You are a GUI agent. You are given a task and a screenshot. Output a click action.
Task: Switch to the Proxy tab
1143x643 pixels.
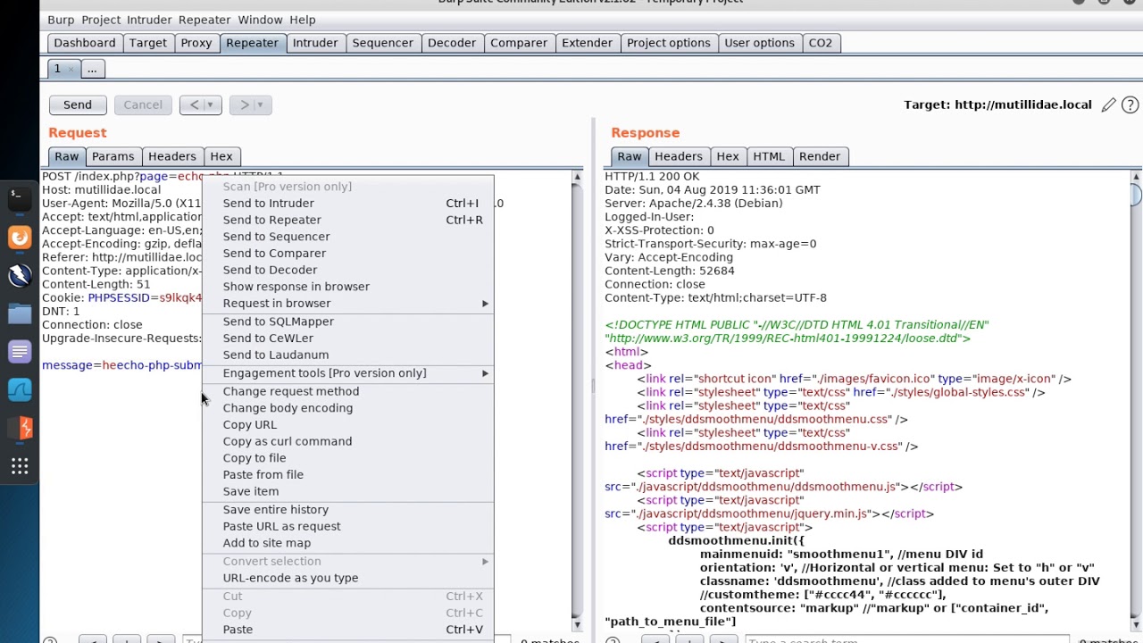pos(196,43)
